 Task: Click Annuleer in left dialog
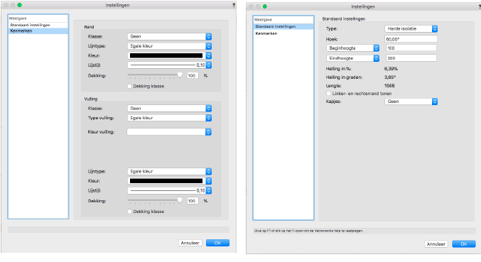pos(190,243)
